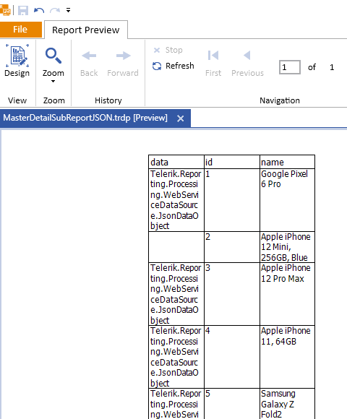Viewport: 347px width, 419px height.
Task: Switch to Design view
Action: point(17,61)
